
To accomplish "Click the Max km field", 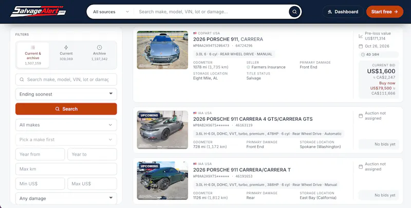I will (x=66, y=169).
